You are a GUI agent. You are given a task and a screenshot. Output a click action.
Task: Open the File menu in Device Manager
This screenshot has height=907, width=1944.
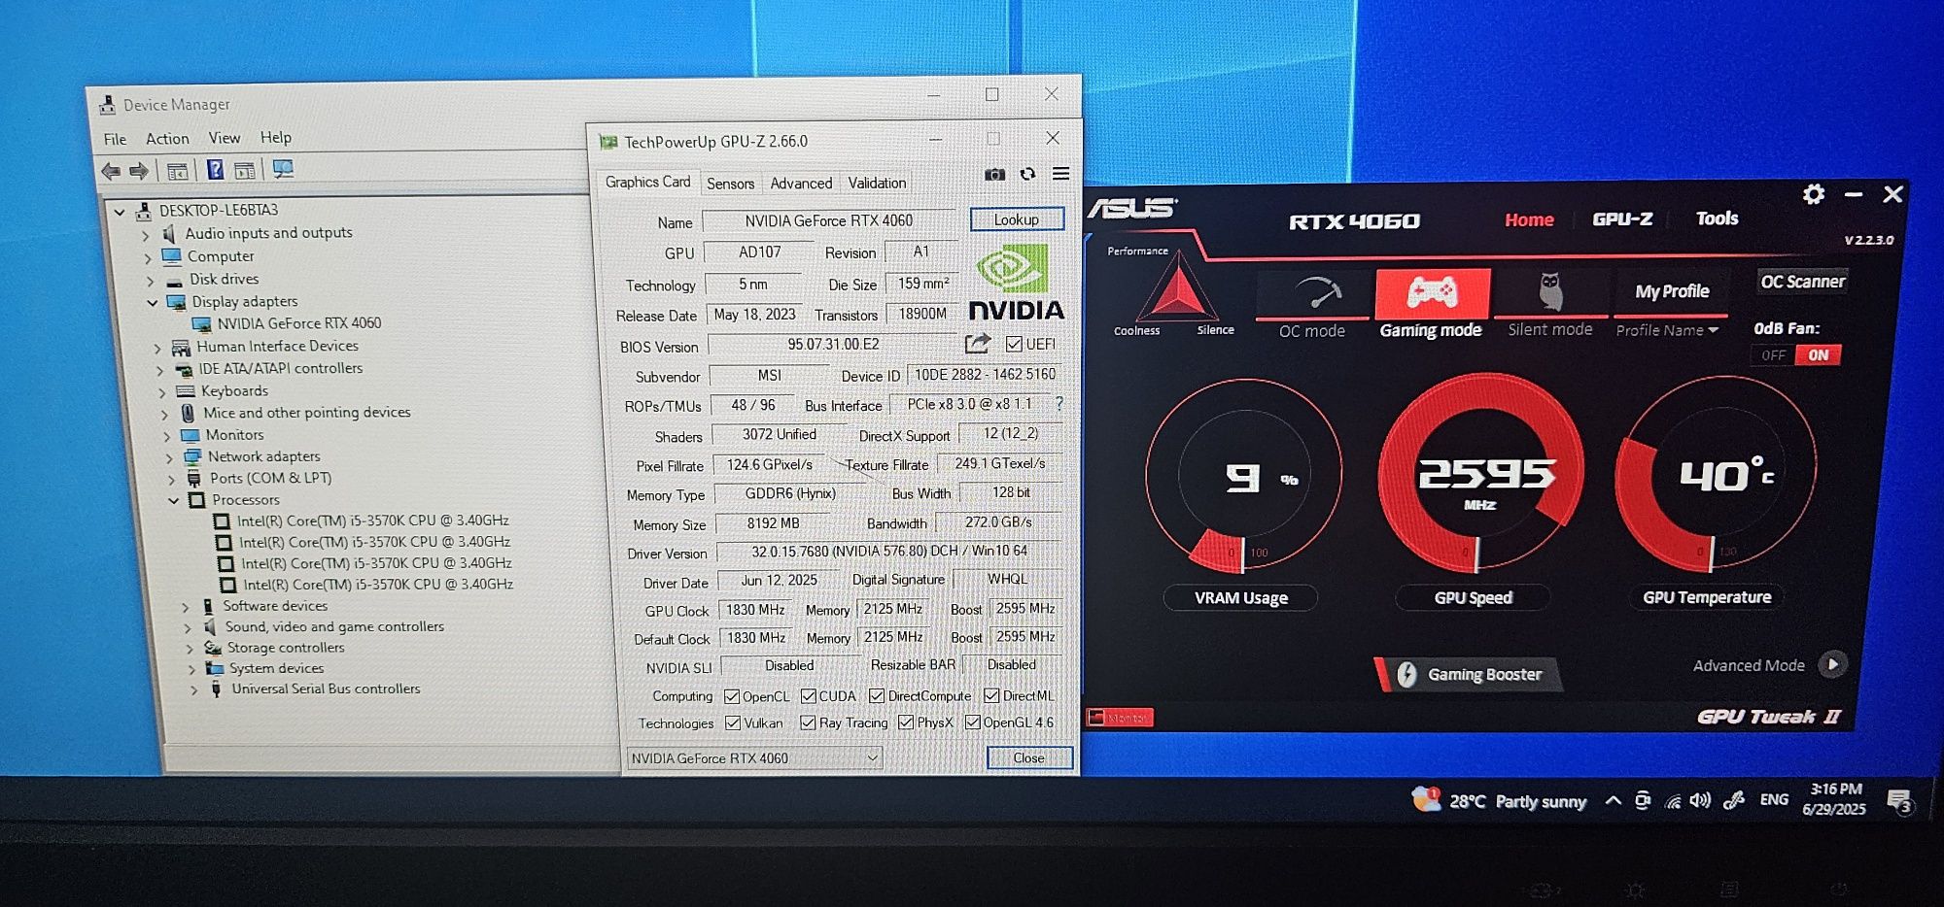[115, 139]
